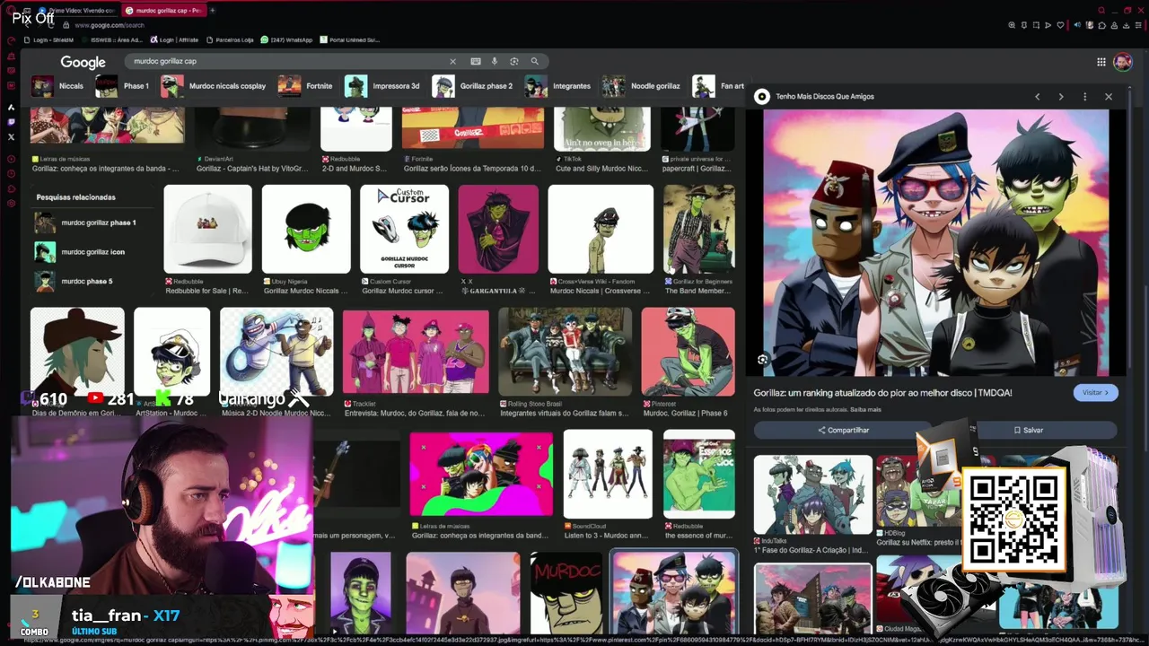1149x646 pixels.
Task: Clear the search box with the X icon
Action: (452, 62)
